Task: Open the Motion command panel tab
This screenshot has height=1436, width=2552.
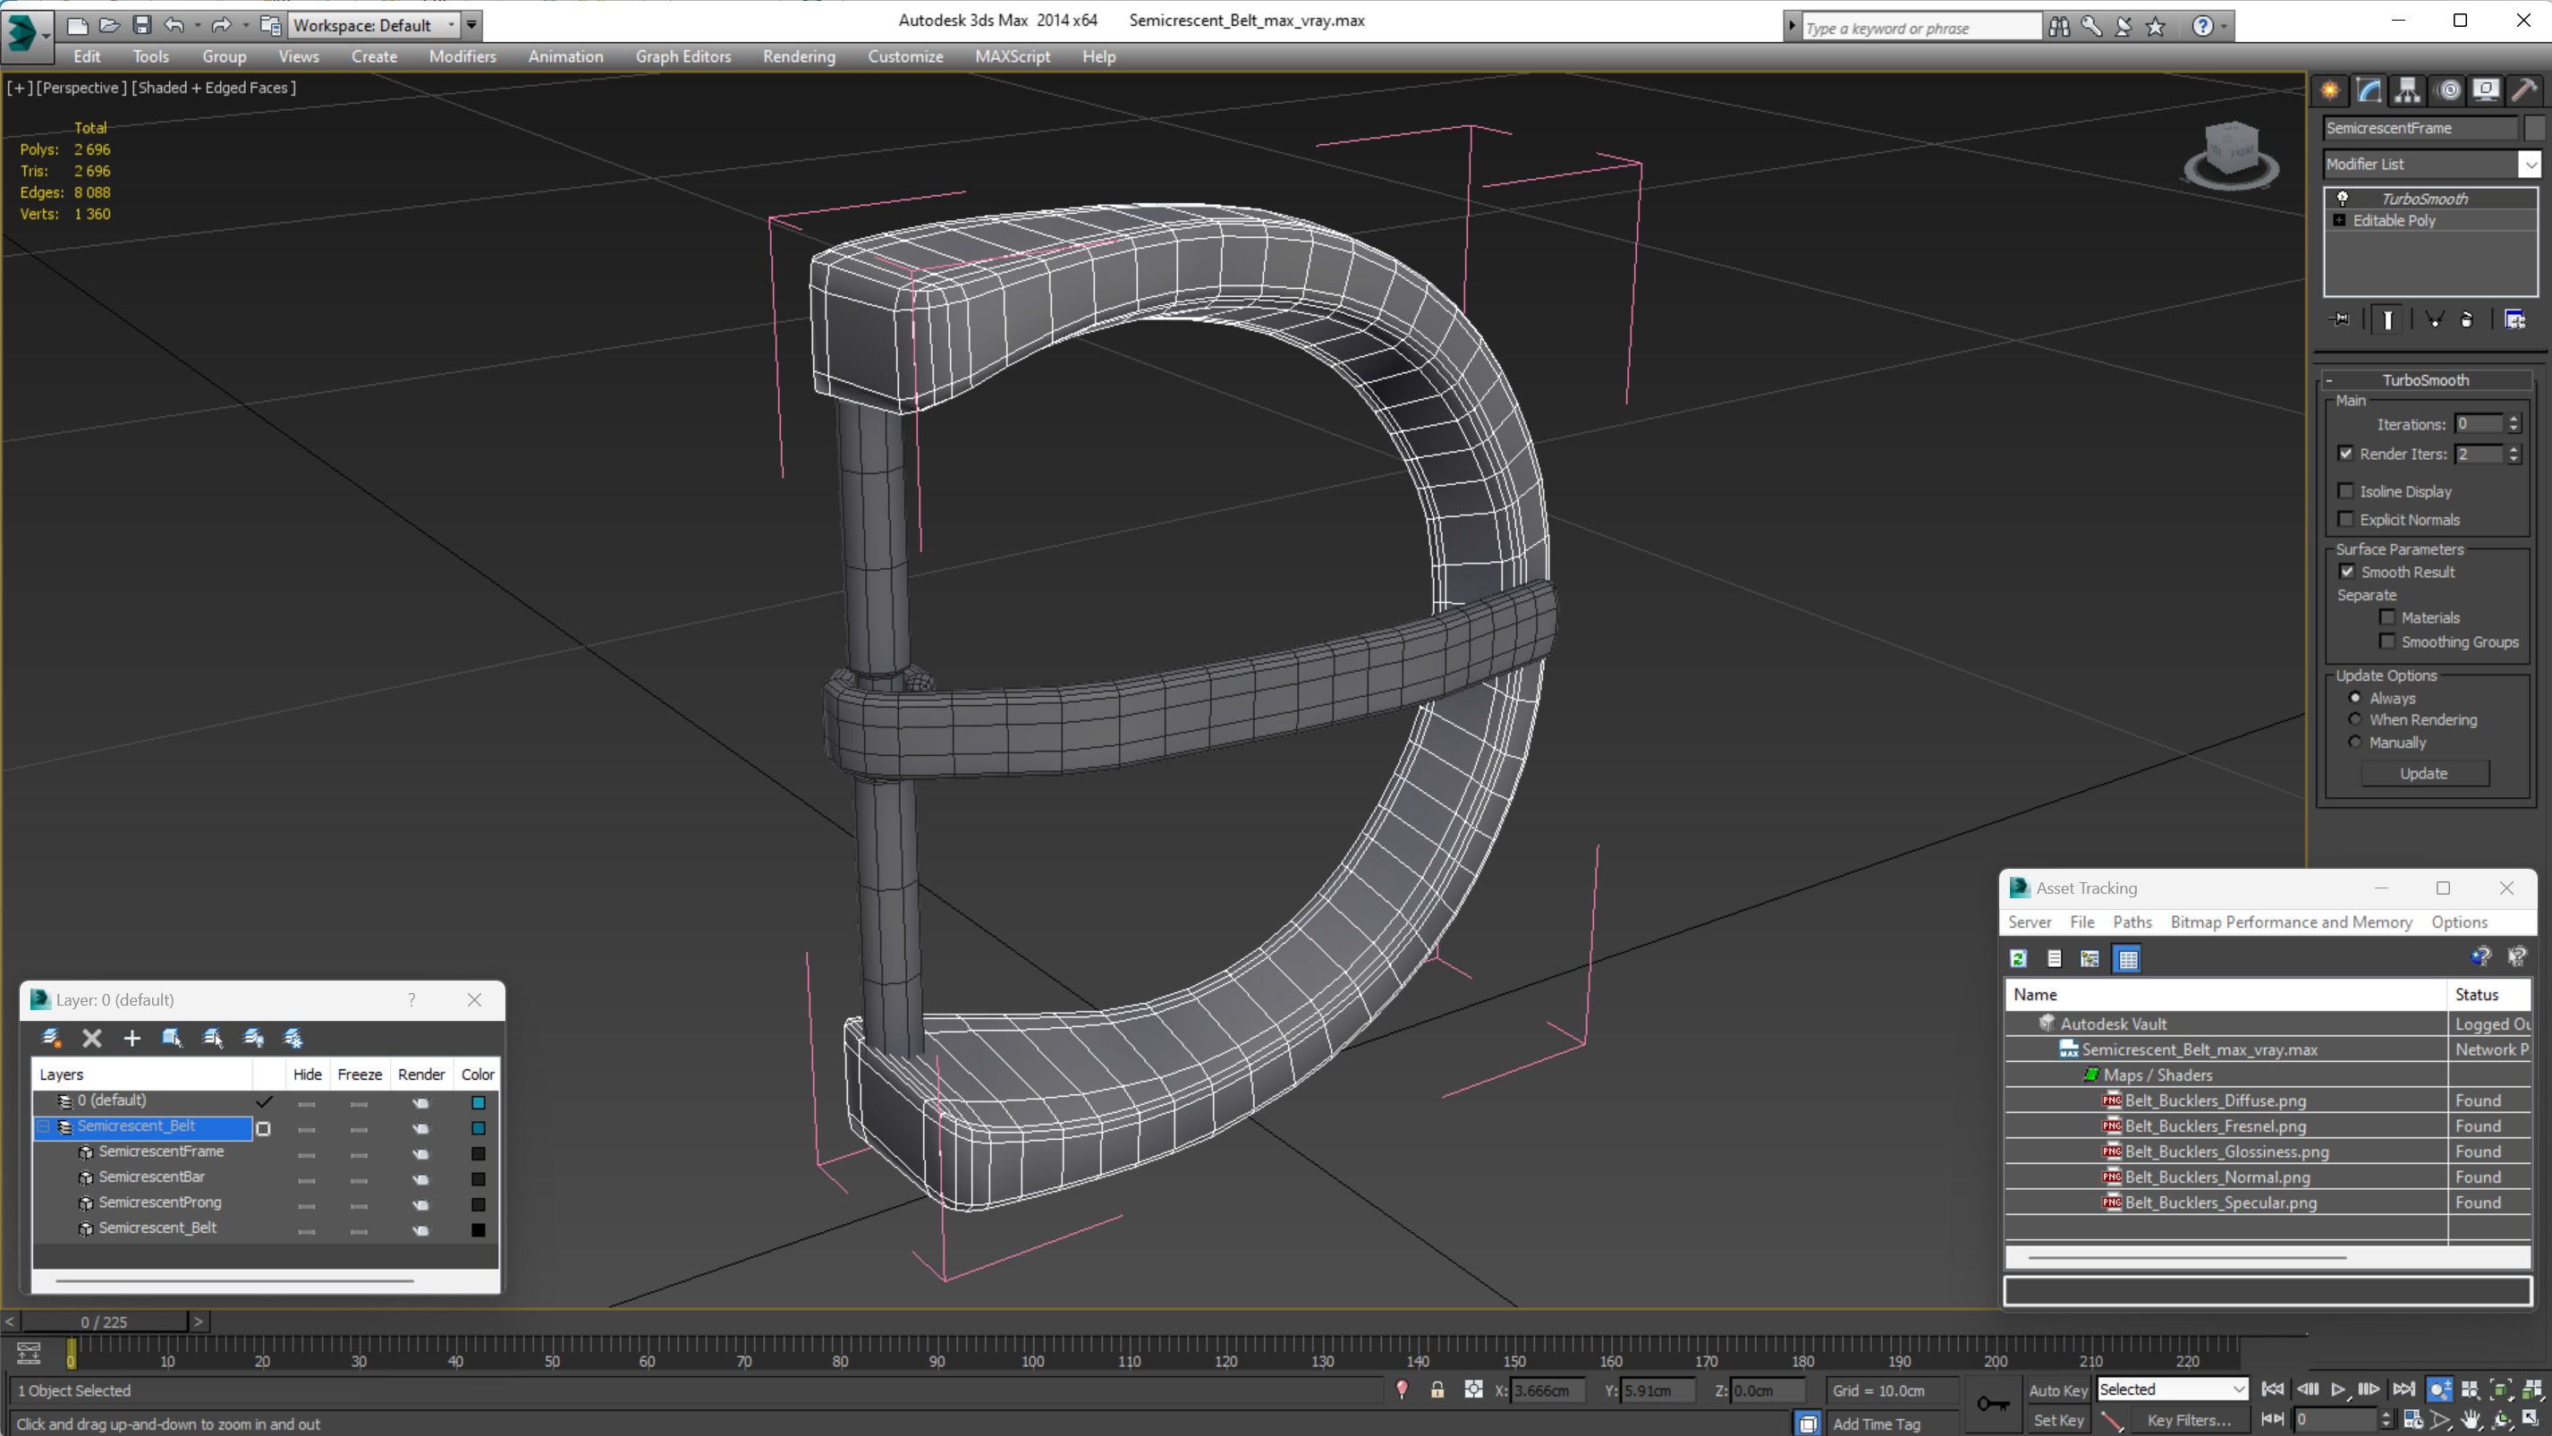Action: pos(2449,90)
